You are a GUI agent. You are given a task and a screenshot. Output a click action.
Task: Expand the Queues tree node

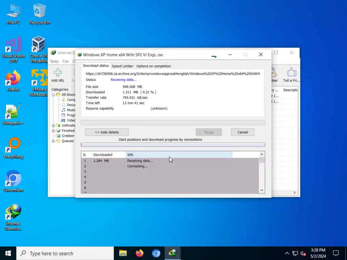[x=53, y=141]
